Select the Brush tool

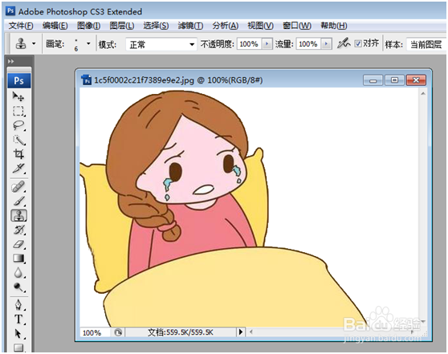tap(18, 201)
